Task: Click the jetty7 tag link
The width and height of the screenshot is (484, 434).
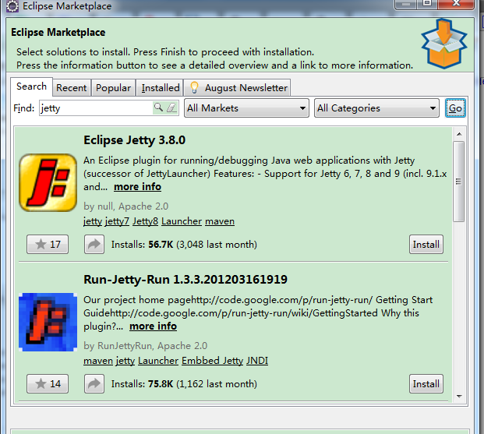Action: pyautogui.click(x=117, y=221)
